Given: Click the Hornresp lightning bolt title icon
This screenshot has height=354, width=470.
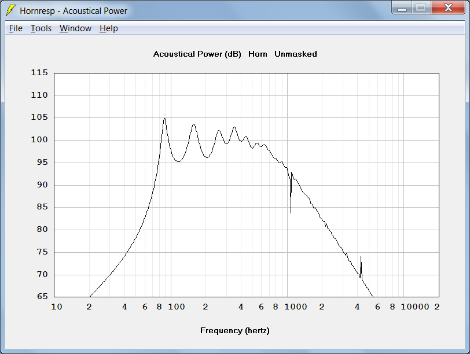Looking at the screenshot, I should (10, 10).
